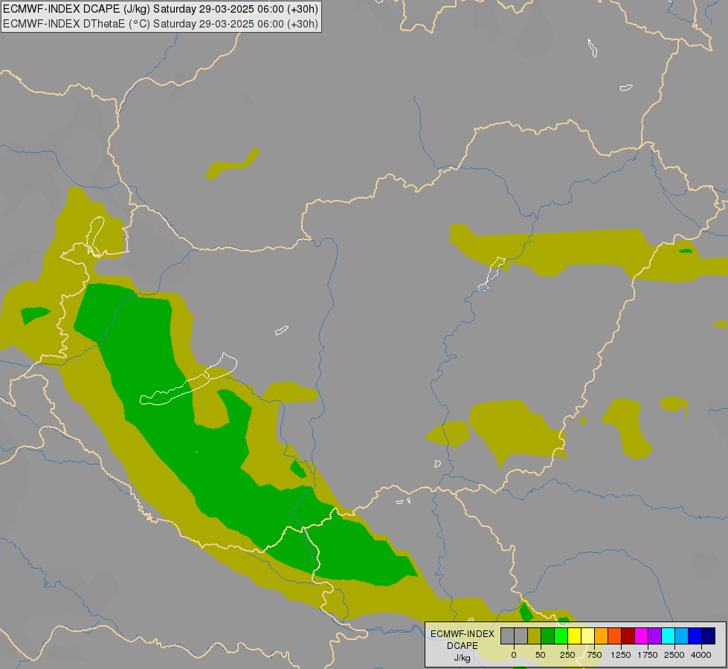Click the legend tick value '750'
The width and height of the screenshot is (728, 669).
click(594, 655)
